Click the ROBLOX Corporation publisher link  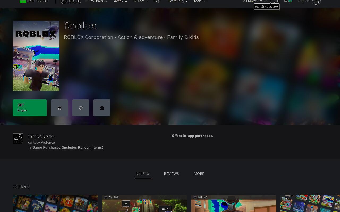(88, 37)
